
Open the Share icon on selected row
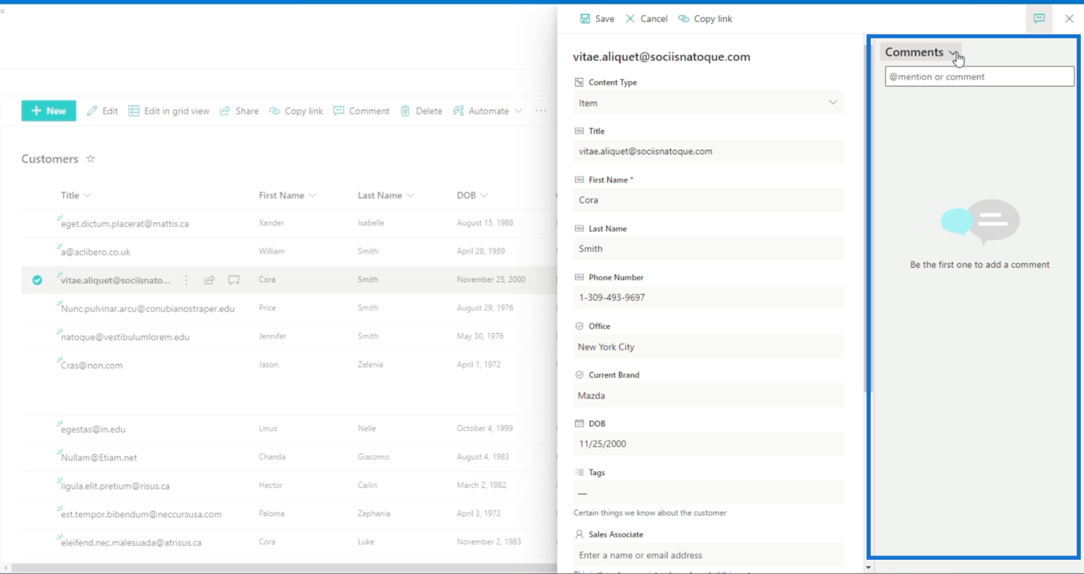point(210,280)
